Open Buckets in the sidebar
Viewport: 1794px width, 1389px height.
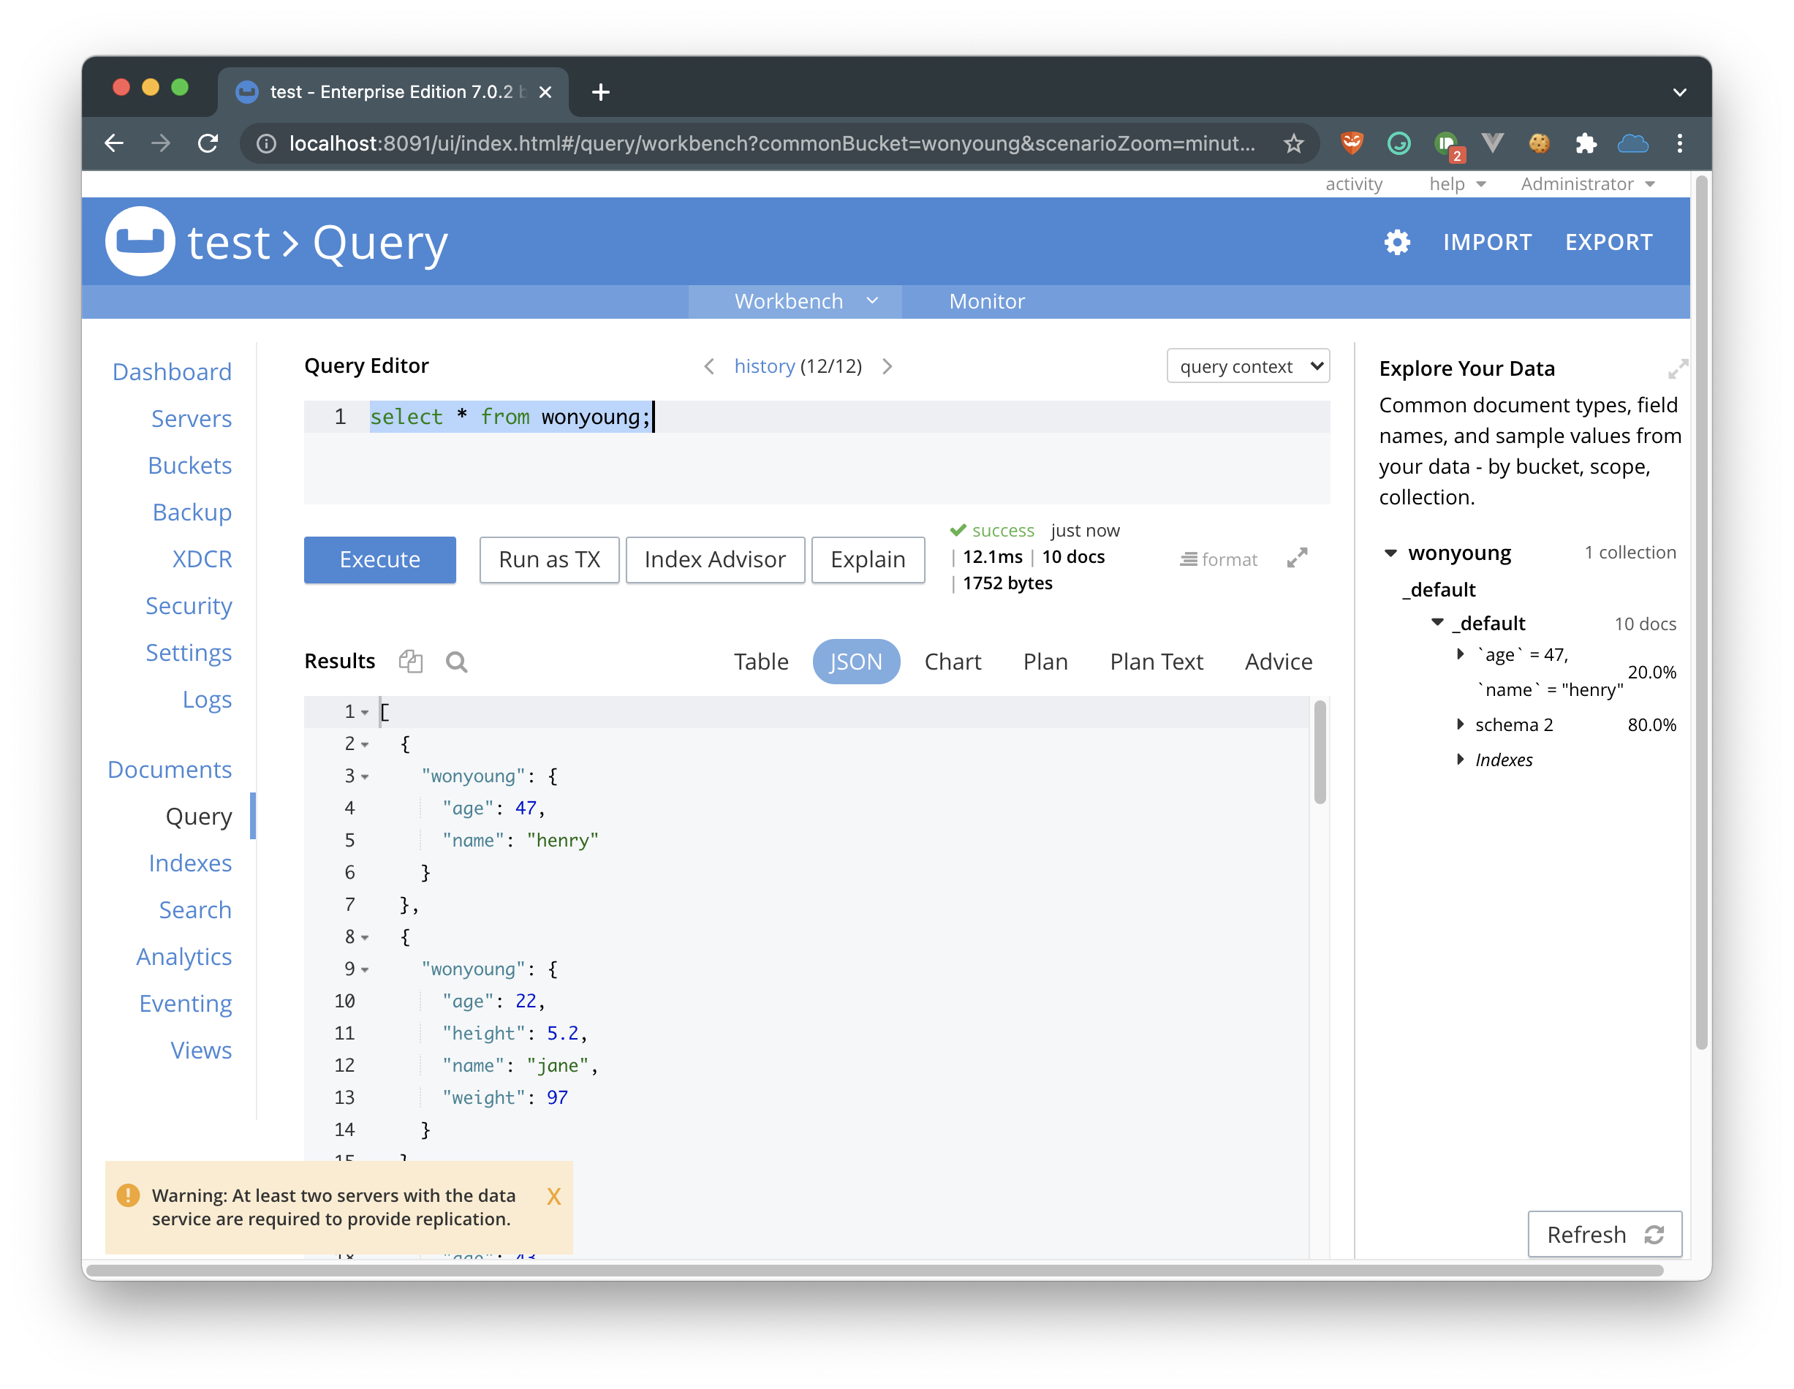click(x=190, y=466)
